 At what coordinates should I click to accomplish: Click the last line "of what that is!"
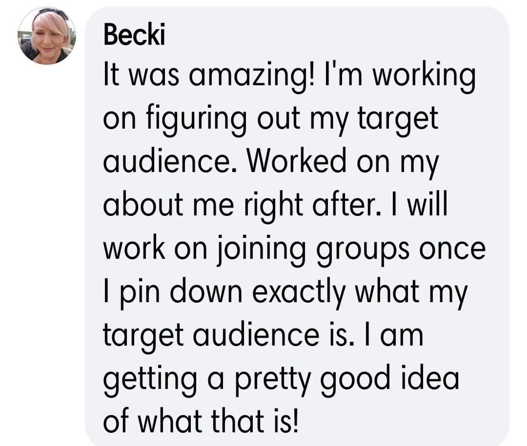[x=200, y=418]
